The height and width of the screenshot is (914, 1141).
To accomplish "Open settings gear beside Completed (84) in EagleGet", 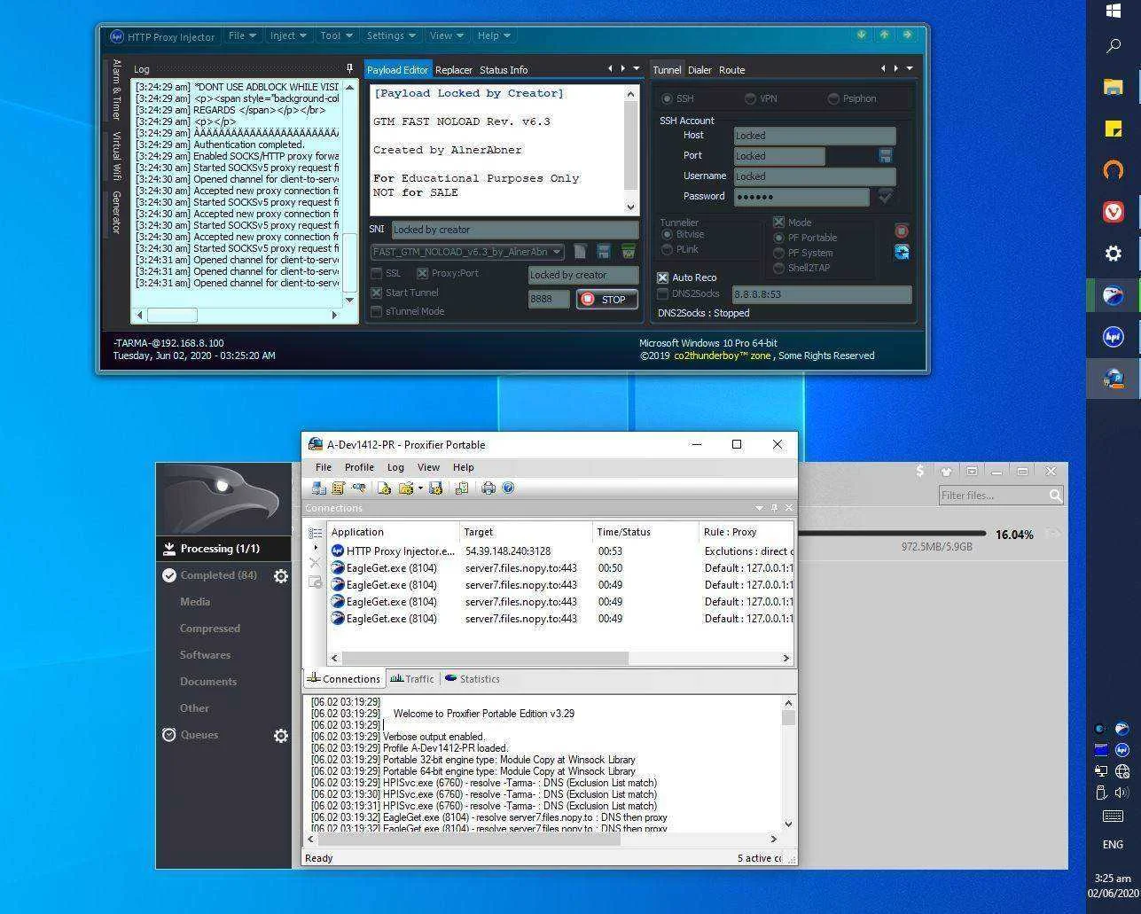I will pos(281,576).
